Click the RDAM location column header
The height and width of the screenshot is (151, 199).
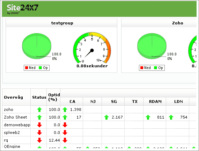pyautogui.click(x=155, y=101)
